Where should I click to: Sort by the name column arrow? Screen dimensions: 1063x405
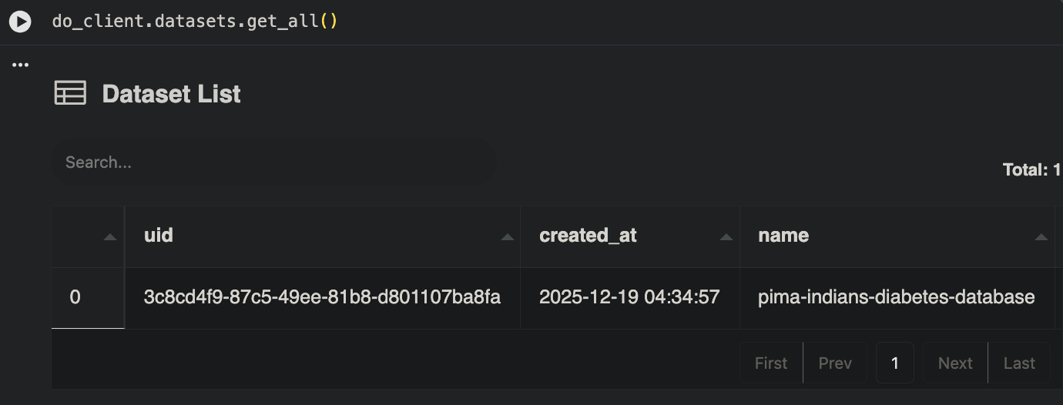pos(1041,237)
